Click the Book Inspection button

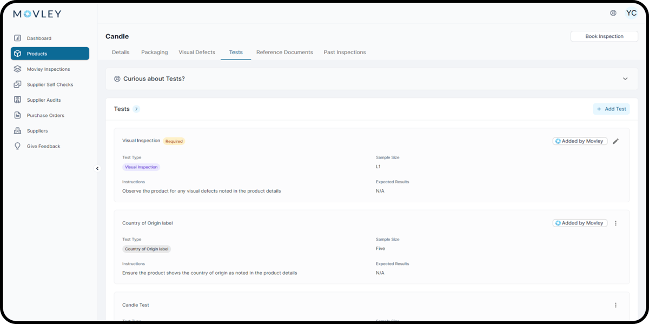pyautogui.click(x=604, y=36)
